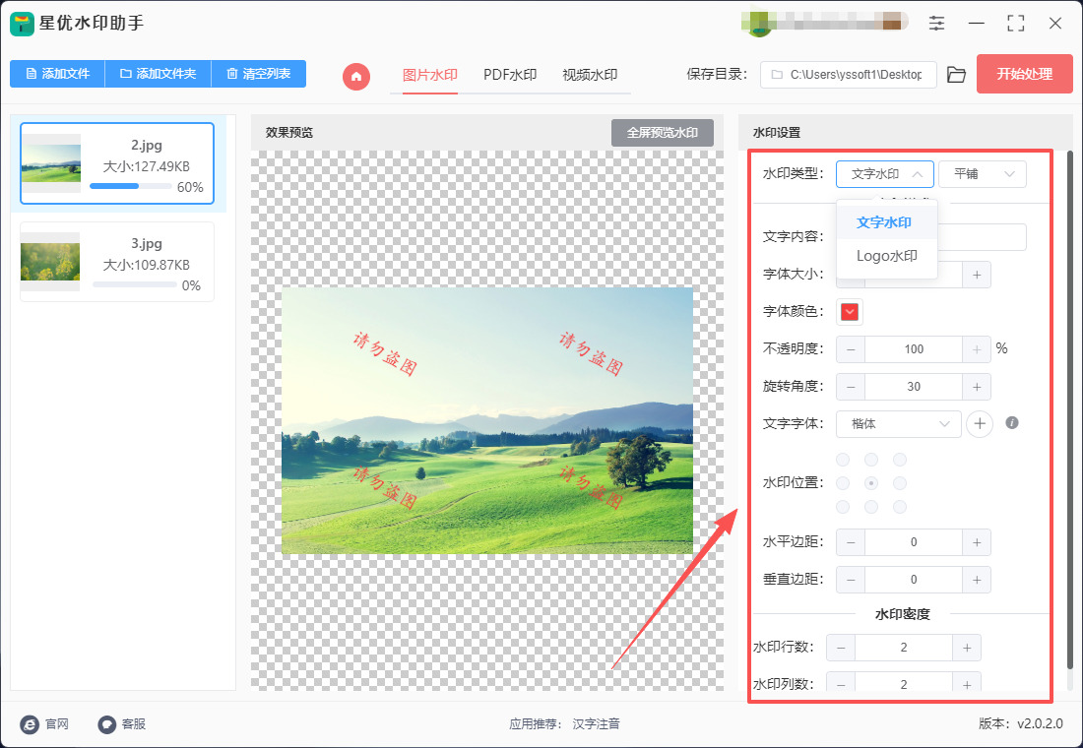Click 添加文件夹 button
1083x748 pixels.
pyautogui.click(x=159, y=74)
